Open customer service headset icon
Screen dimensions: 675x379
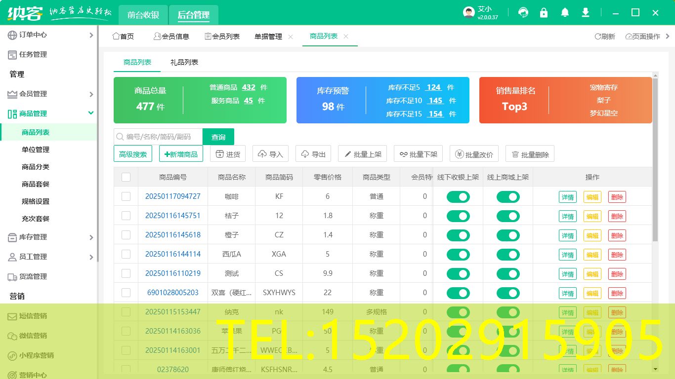523,13
